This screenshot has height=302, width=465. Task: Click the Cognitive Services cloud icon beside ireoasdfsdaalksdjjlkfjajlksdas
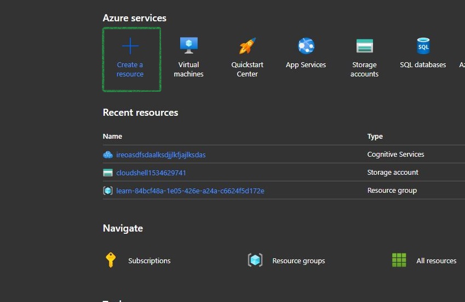(x=108, y=155)
